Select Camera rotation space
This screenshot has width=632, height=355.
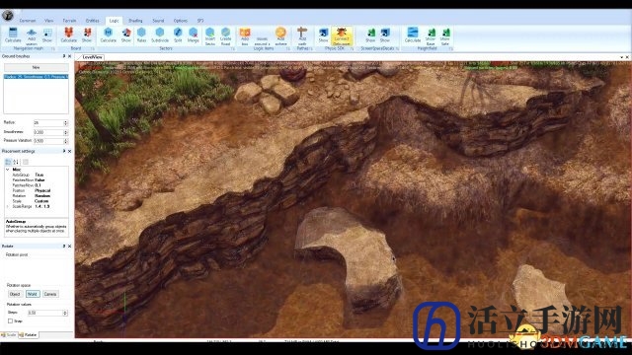[x=50, y=294]
